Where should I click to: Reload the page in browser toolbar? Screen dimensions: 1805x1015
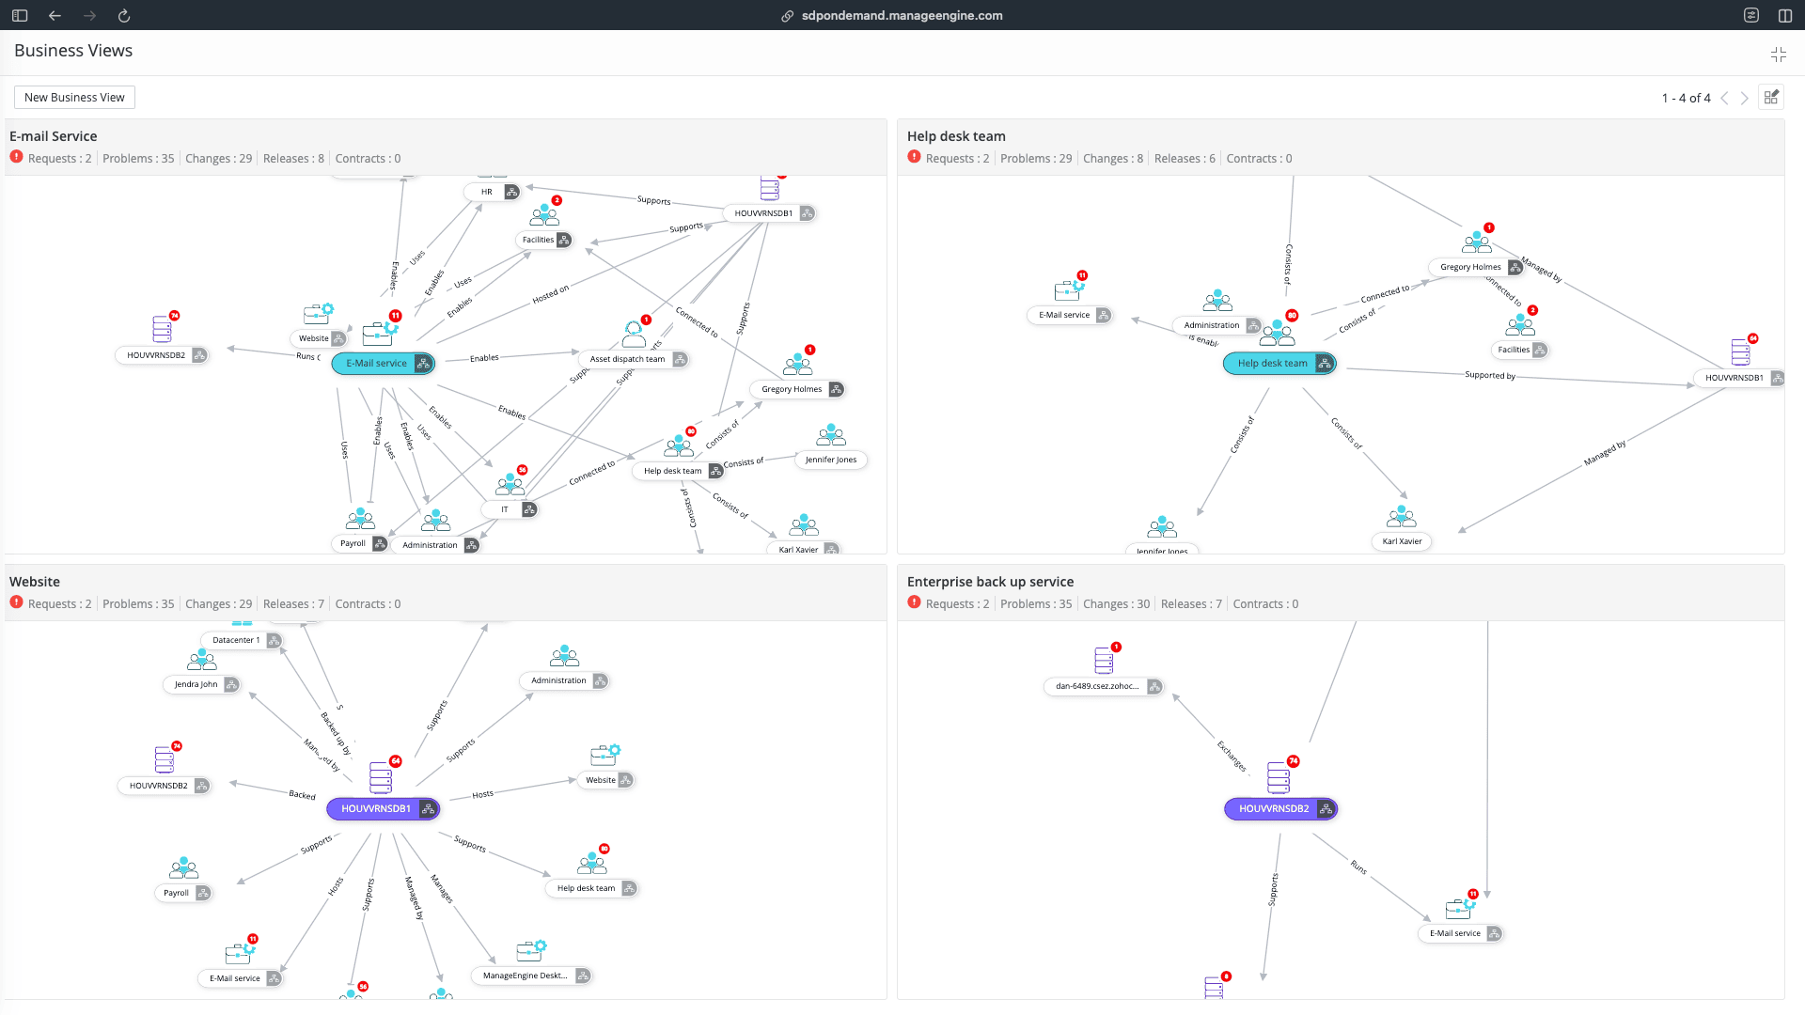click(x=124, y=16)
